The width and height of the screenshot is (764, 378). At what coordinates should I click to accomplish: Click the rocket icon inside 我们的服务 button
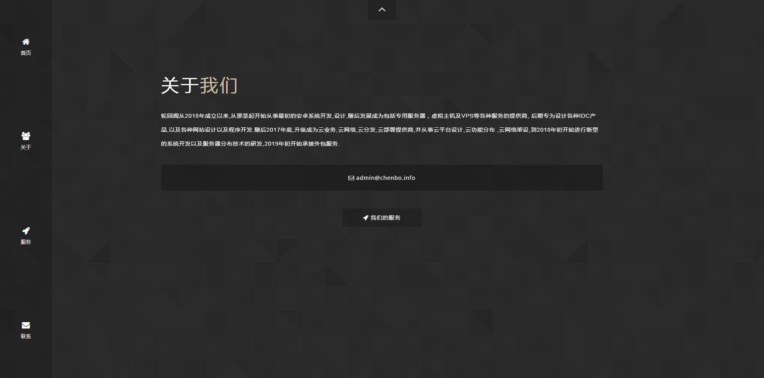(366, 218)
